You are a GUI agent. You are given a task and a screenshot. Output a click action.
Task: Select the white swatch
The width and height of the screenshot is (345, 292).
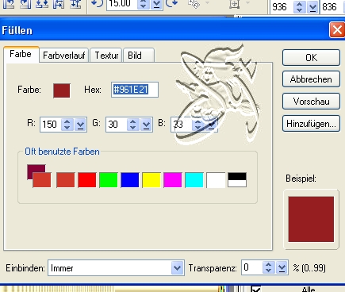click(x=216, y=180)
